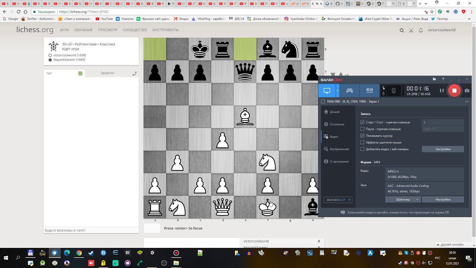
Task: Open lichess challenges crossed swords icon
Action: tap(411, 30)
